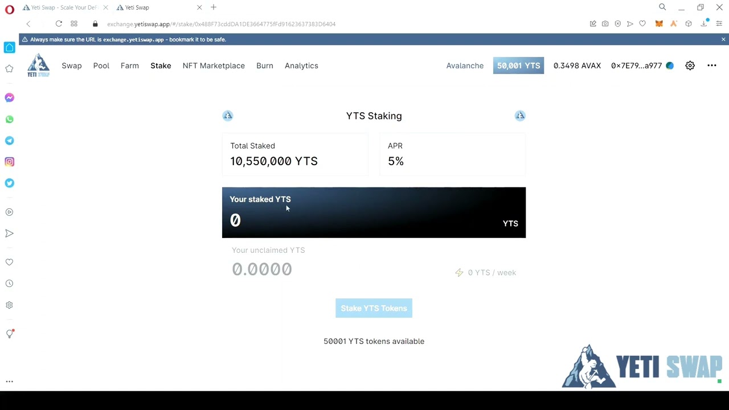Click the '10,550,000 YTS' total staked value
Viewport: 729px width, 410px height.
(274, 161)
